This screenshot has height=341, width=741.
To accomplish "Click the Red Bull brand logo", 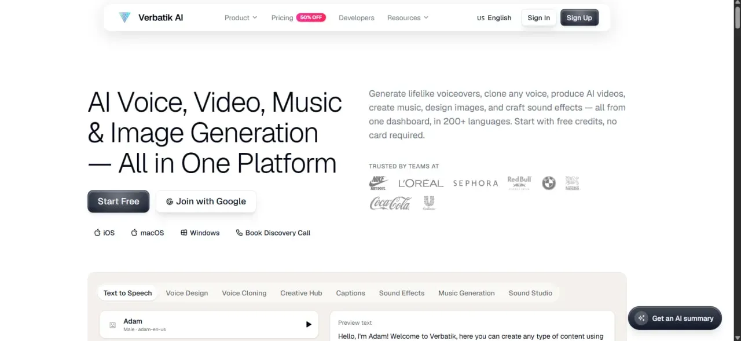I will [519, 183].
